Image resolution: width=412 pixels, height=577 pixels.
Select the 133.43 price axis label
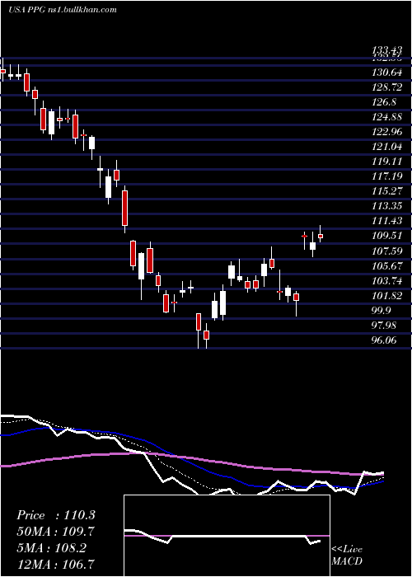tap(386, 50)
